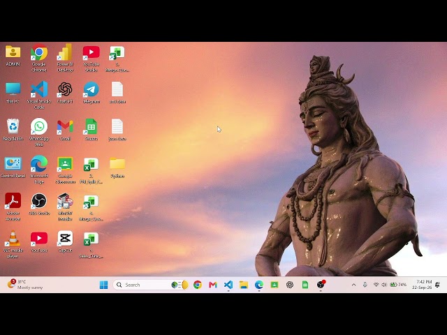The width and height of the screenshot is (447, 335).
Task: Open the ADMIN user folder
Action: (13, 56)
